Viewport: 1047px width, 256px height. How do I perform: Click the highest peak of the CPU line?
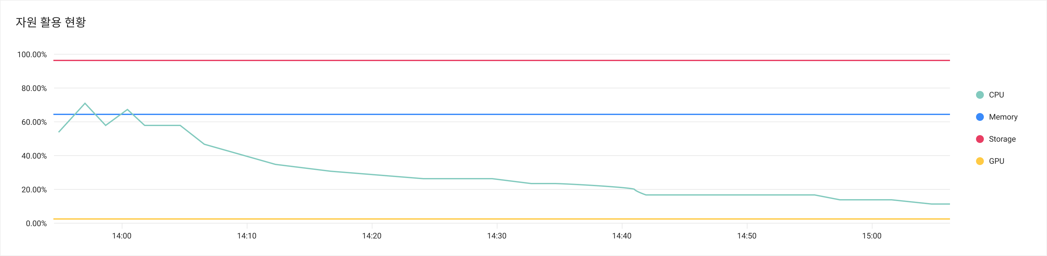click(x=85, y=103)
